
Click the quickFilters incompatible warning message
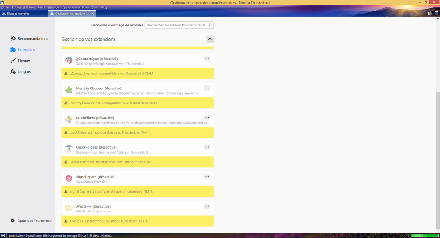[110, 132]
